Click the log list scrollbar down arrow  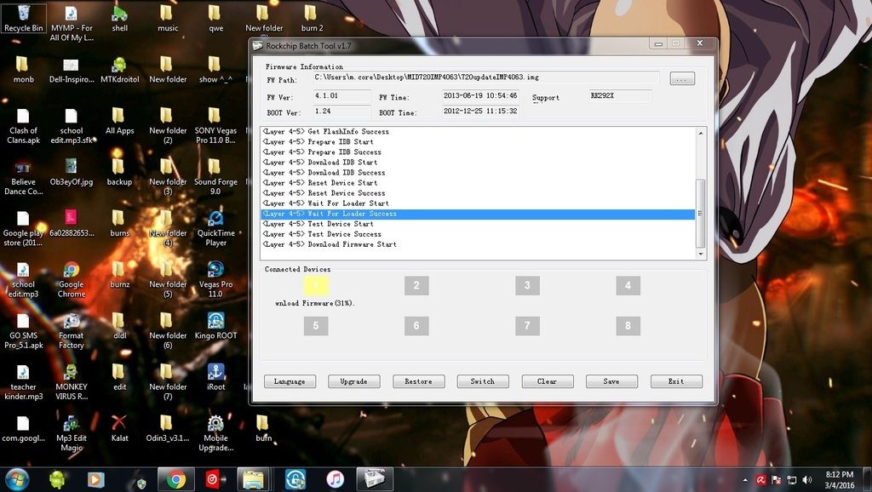(701, 254)
